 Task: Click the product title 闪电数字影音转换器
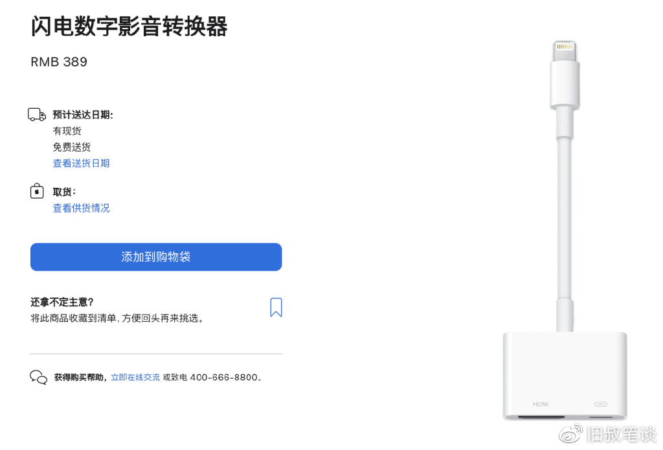129,26
